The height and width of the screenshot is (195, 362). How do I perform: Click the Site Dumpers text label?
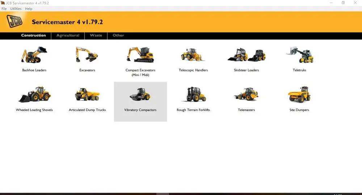coord(299,110)
